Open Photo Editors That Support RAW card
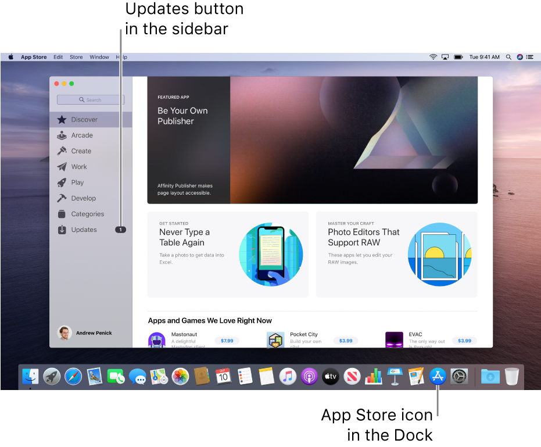 coord(396,255)
